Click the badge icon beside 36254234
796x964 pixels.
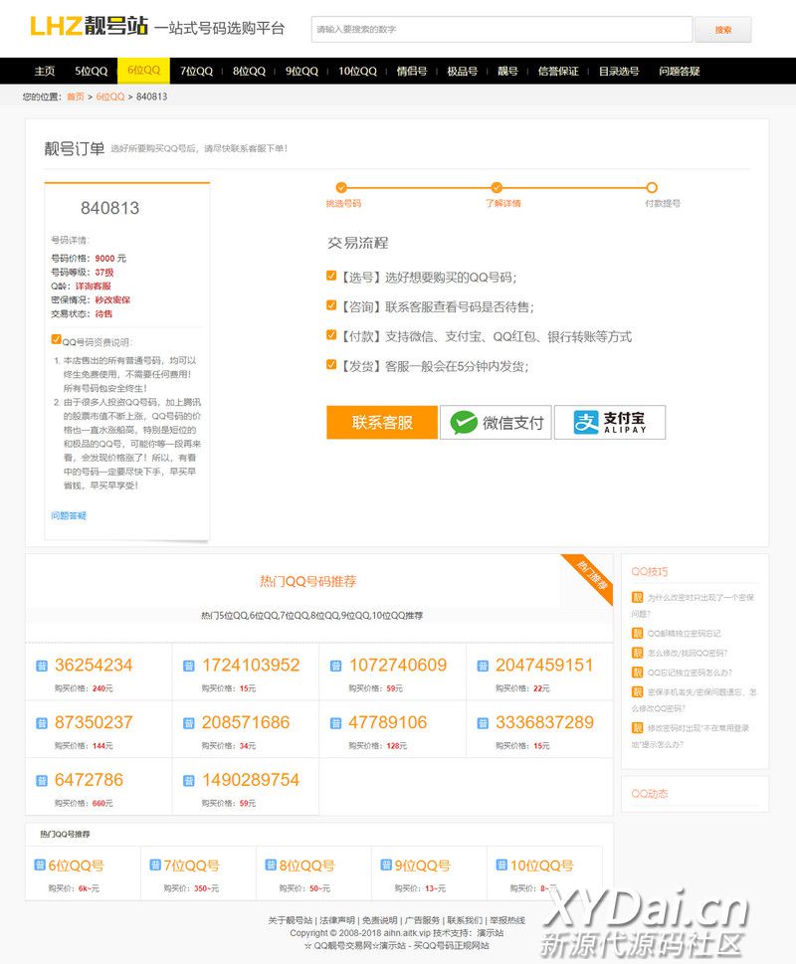pos(42,666)
